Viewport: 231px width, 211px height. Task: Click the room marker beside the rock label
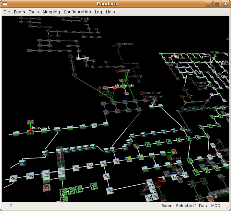[86, 21]
